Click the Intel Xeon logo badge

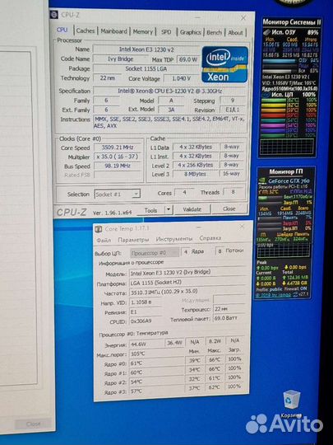click(224, 64)
